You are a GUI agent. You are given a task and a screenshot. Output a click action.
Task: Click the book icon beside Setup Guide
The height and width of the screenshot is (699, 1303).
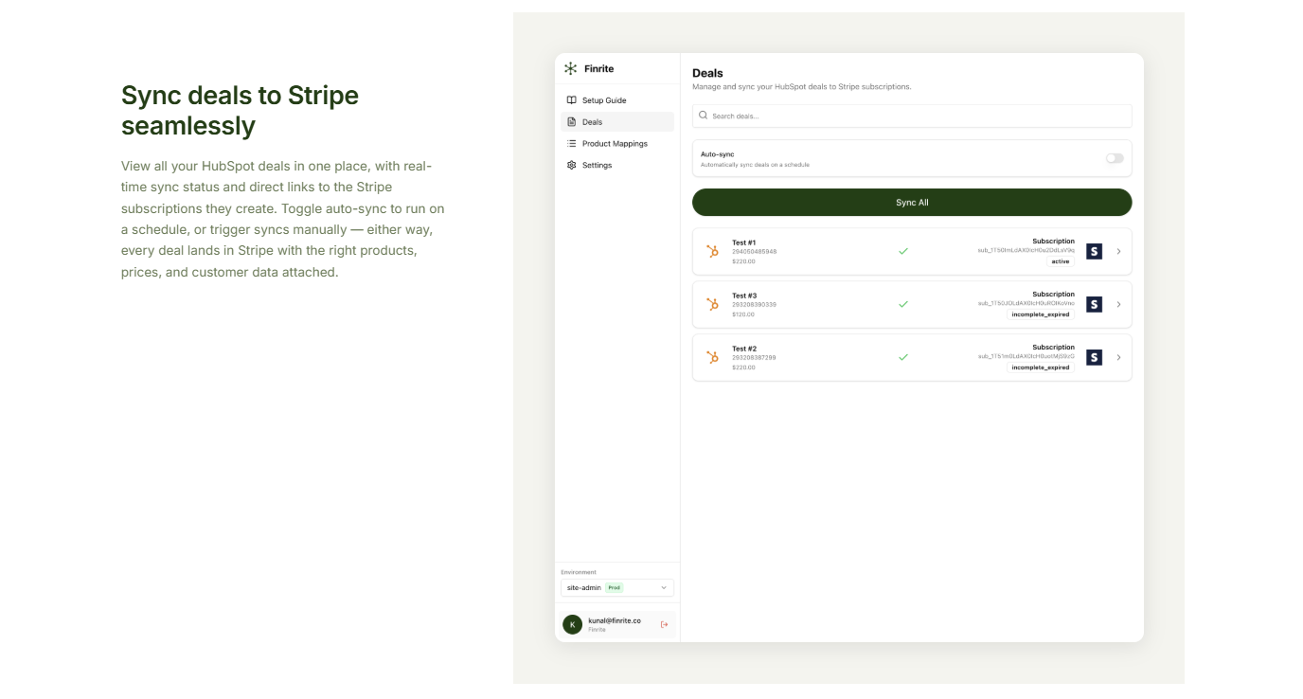tap(571, 100)
